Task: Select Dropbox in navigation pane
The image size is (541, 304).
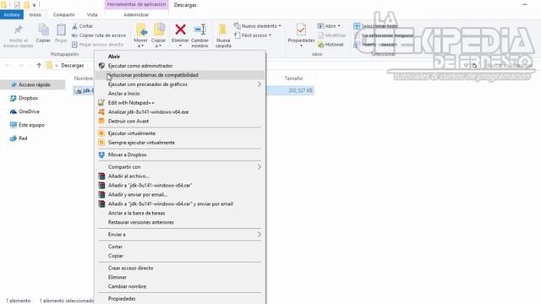Action: click(x=25, y=98)
